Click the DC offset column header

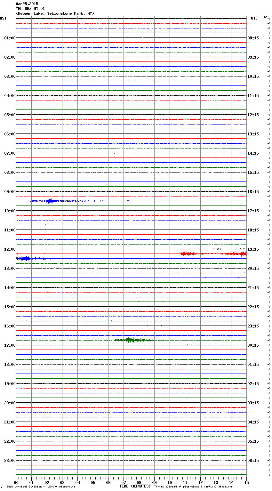pyautogui.click(x=266, y=17)
